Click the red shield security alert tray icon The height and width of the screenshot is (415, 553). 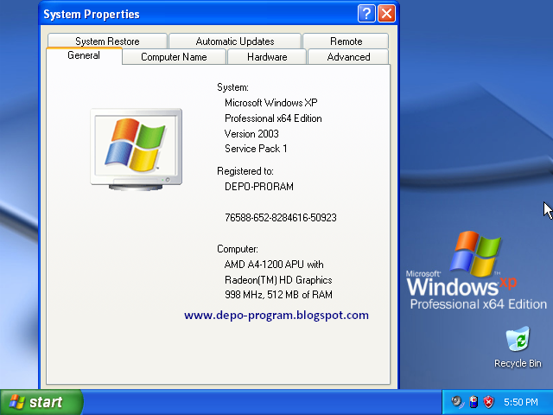488,402
